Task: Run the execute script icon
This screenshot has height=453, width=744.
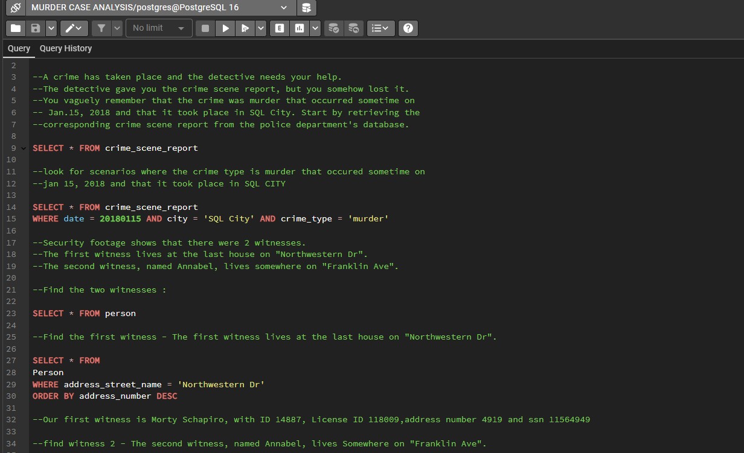Action: (x=245, y=28)
